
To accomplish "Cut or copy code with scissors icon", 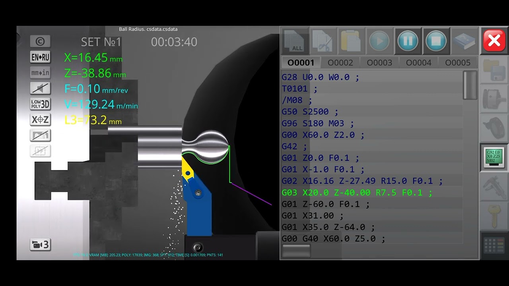I will [323, 41].
